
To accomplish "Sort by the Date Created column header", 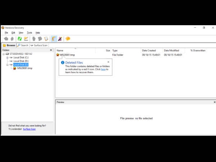I will [152, 50].
